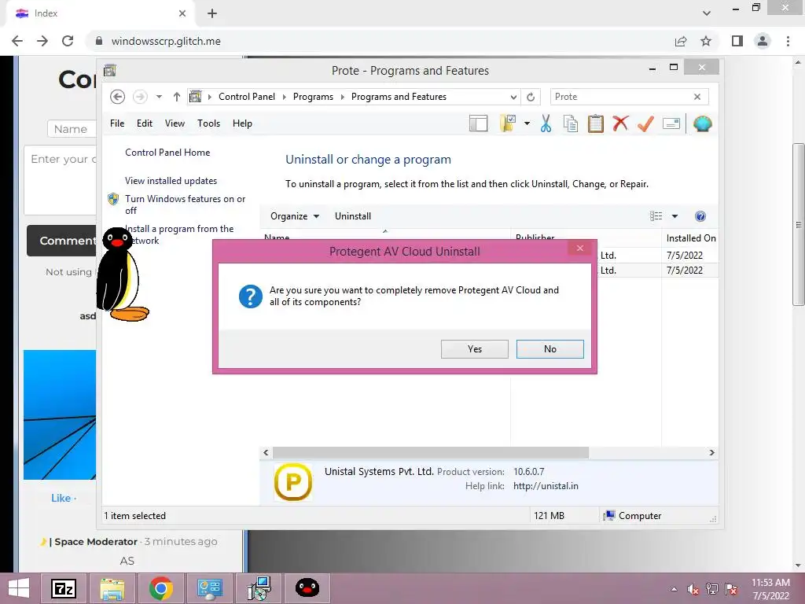The height and width of the screenshot is (604, 805).
Task: Refresh the Programs and Features list
Action: coord(531,97)
